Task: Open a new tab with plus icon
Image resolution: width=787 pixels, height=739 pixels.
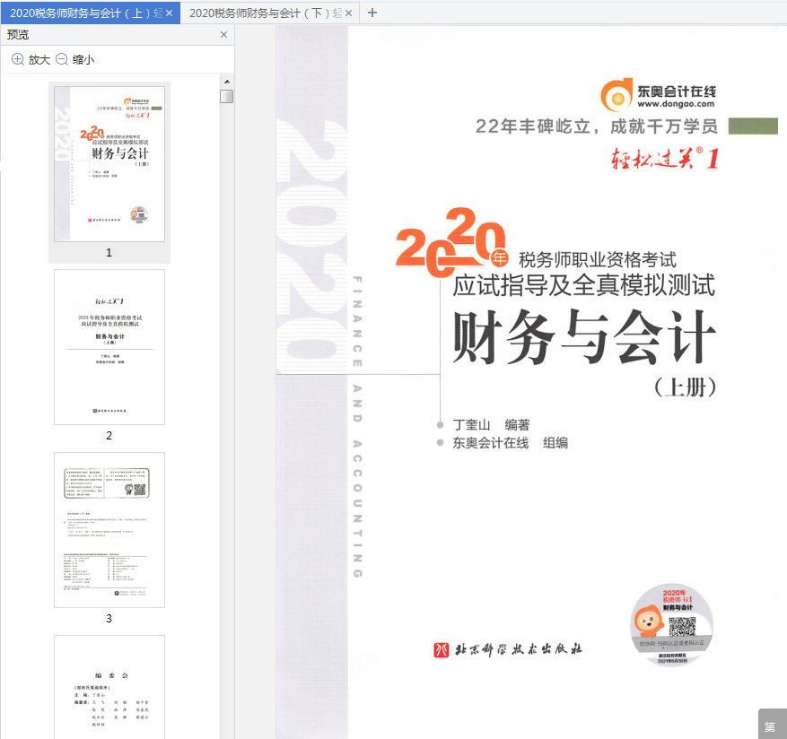Action: pos(372,13)
